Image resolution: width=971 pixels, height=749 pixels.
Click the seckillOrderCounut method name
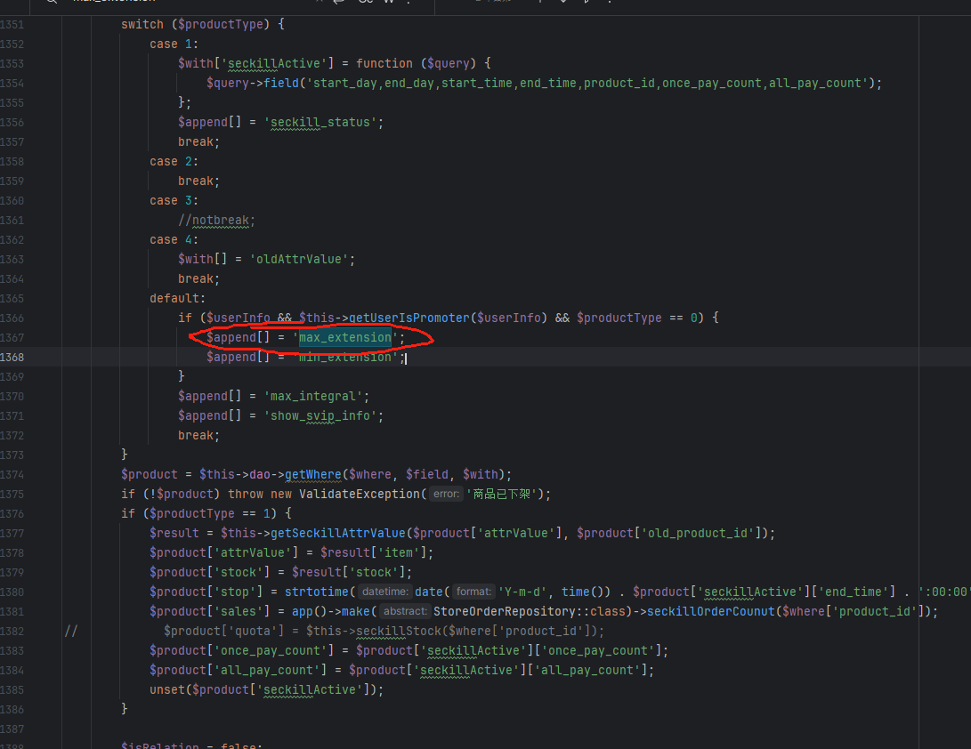coord(712,611)
